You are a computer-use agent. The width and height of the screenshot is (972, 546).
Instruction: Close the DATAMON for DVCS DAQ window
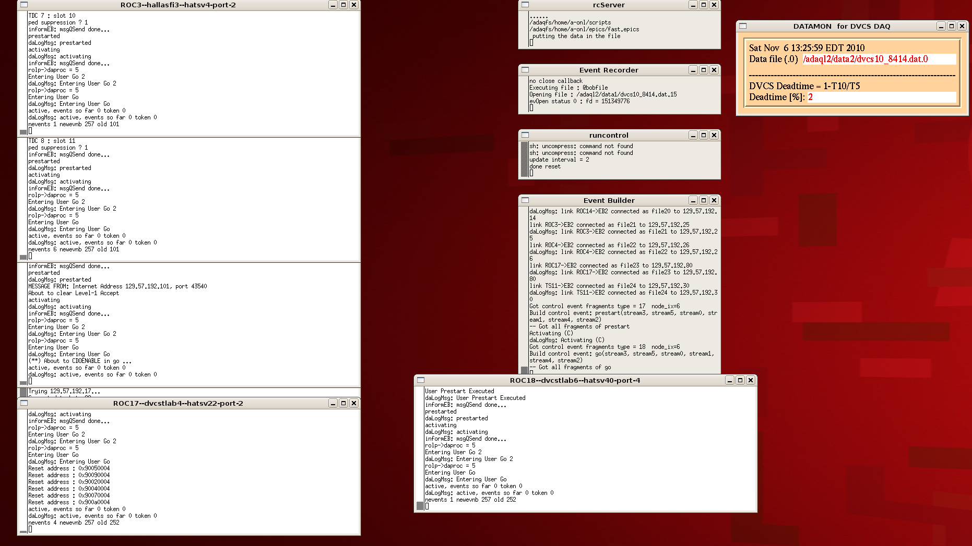pyautogui.click(x=962, y=26)
